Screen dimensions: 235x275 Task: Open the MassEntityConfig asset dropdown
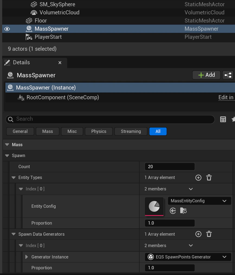[x=199, y=201]
